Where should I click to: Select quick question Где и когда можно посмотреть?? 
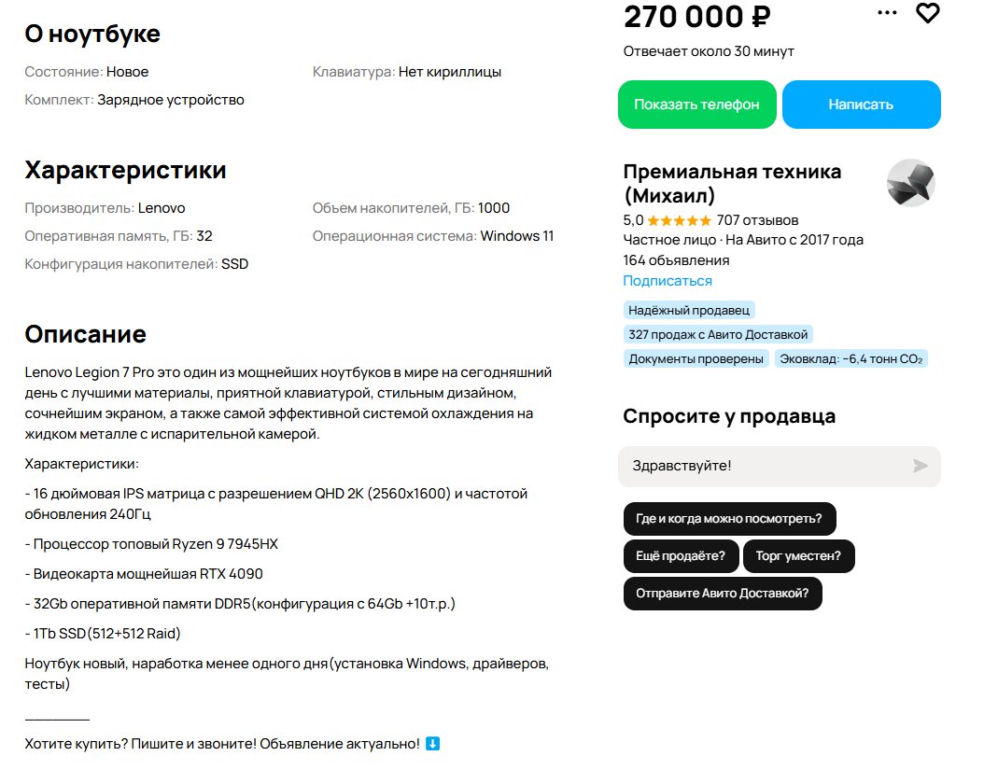(729, 518)
